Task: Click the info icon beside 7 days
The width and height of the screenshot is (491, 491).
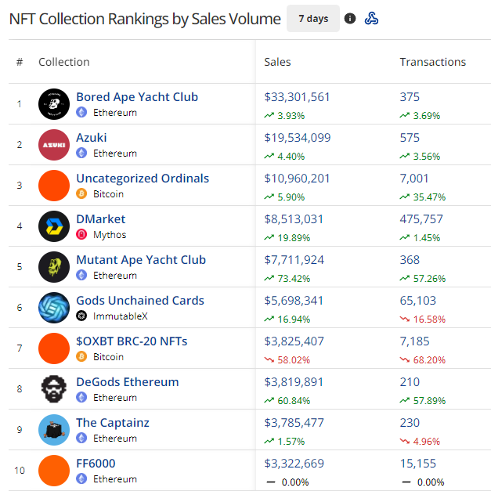Action: click(350, 19)
